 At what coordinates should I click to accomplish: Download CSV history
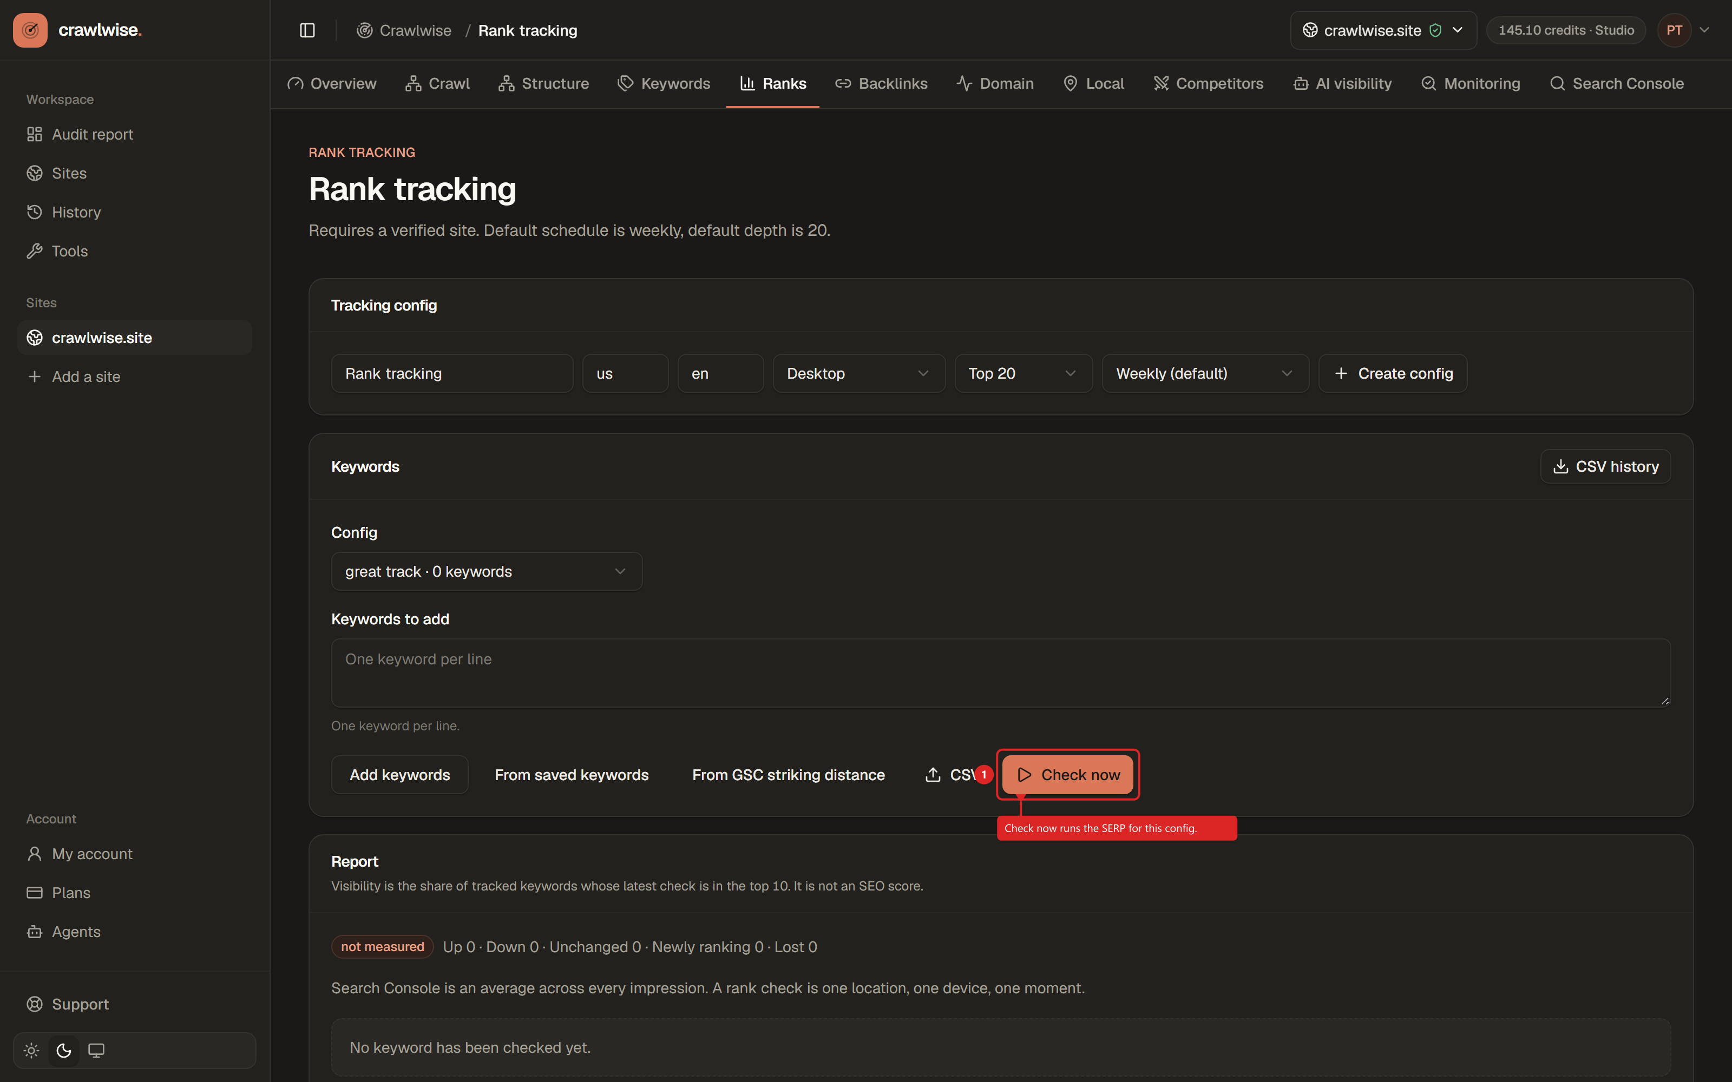click(1605, 466)
